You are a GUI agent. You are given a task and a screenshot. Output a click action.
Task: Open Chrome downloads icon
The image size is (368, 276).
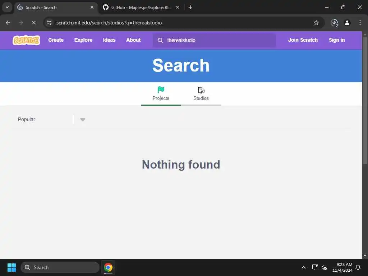[334, 23]
